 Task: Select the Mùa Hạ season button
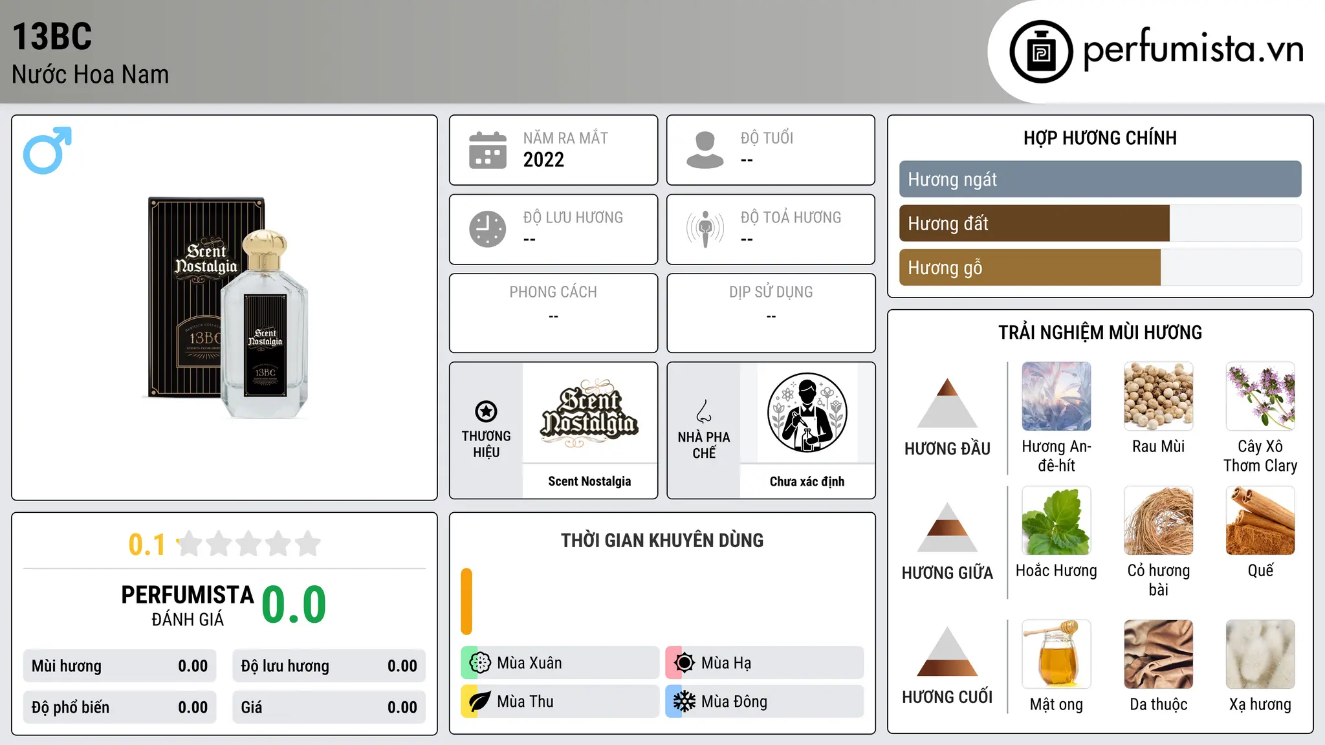pyautogui.click(x=765, y=663)
